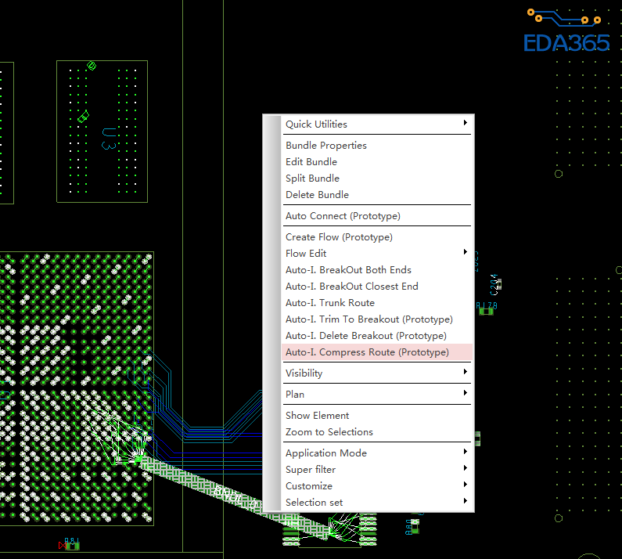
Task: Select Edit Bundle menu entry
Action: [311, 162]
